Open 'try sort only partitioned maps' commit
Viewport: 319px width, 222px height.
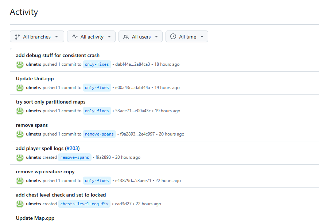point(51,102)
